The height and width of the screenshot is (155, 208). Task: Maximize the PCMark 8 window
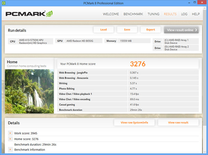pyautogui.click(x=194, y=2)
